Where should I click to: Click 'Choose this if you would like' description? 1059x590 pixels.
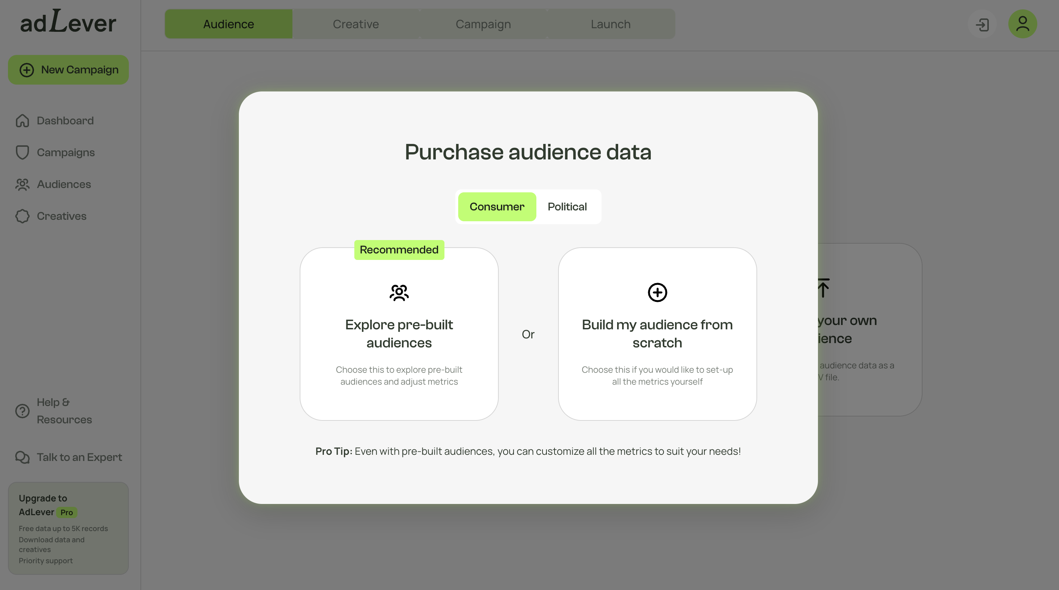(x=657, y=375)
